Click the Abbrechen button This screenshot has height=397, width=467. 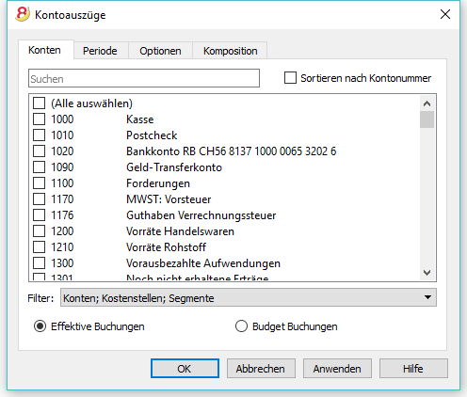point(261,369)
